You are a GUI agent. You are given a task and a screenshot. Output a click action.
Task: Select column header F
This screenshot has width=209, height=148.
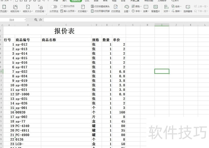(x=119, y=25)
